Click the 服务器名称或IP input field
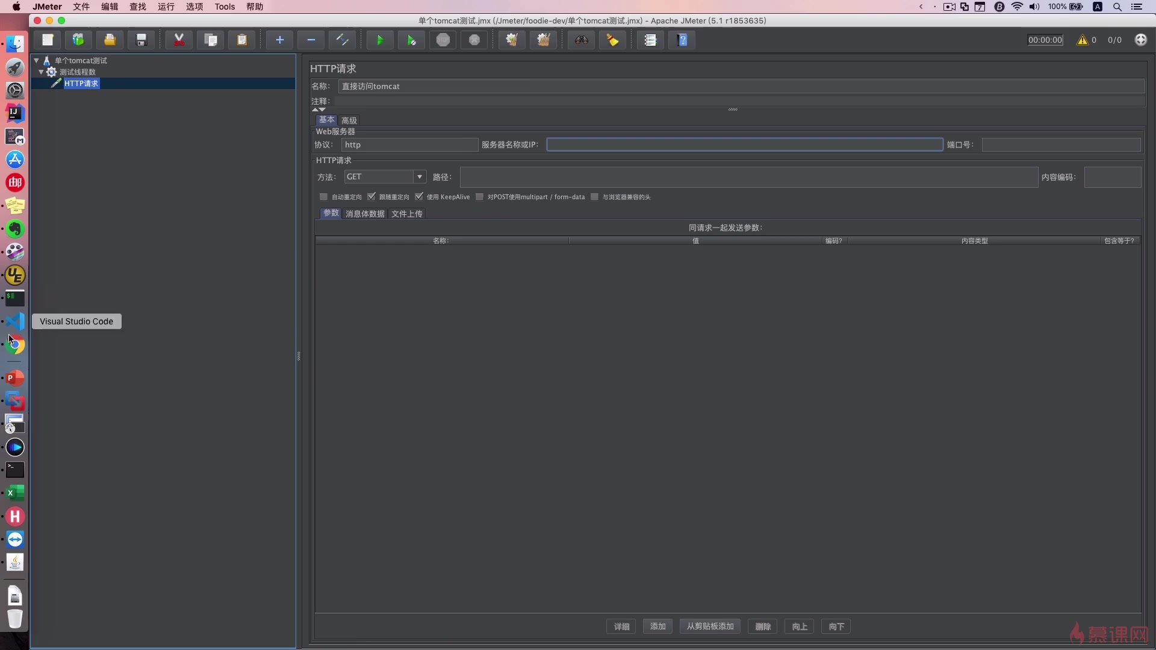Screen dimensions: 1156x650 pos(744,145)
